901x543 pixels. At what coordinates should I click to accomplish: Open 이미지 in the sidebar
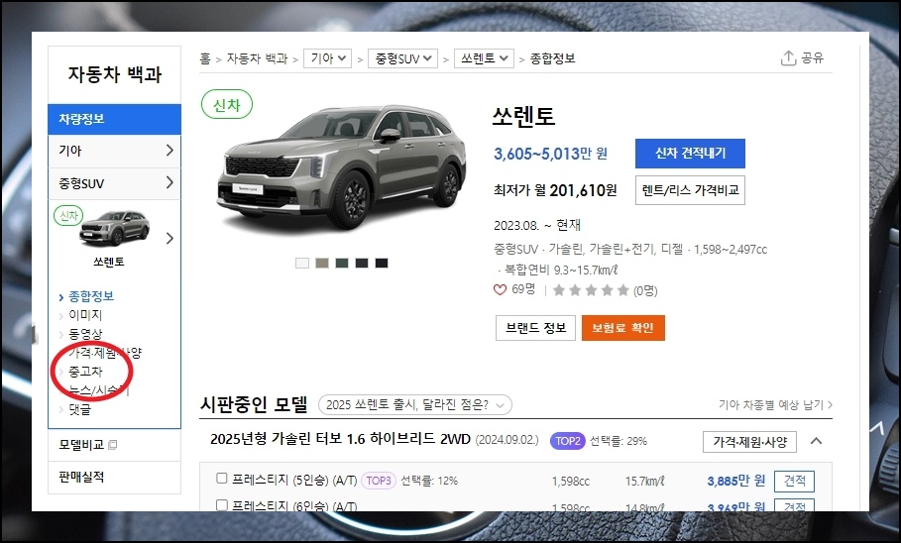click(85, 315)
